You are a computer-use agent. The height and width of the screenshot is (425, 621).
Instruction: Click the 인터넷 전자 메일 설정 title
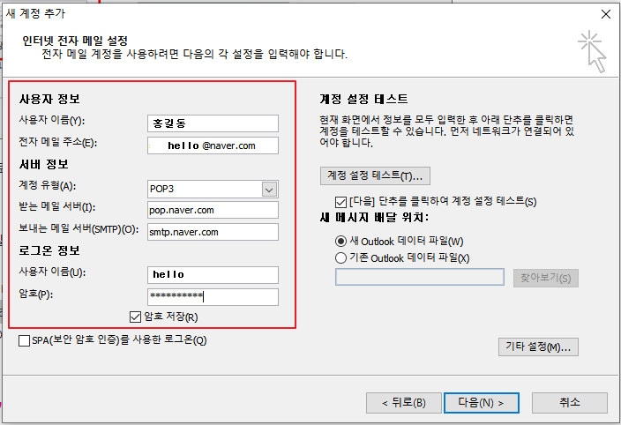coord(75,41)
